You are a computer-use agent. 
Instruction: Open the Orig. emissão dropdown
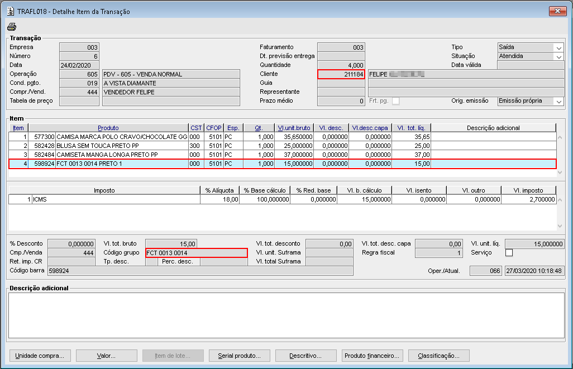[x=558, y=101]
